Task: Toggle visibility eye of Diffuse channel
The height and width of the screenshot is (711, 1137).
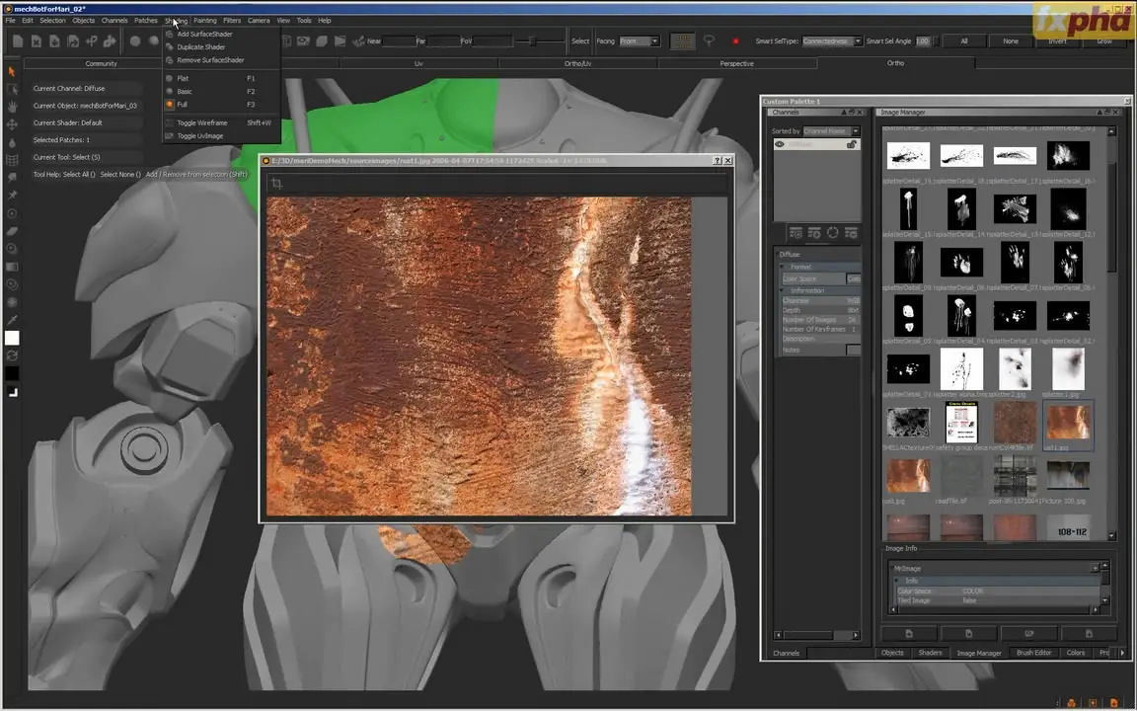Action: [x=780, y=145]
